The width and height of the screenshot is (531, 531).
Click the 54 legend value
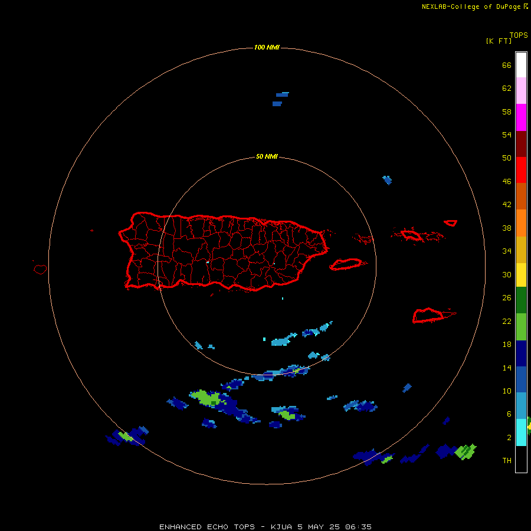click(x=507, y=135)
